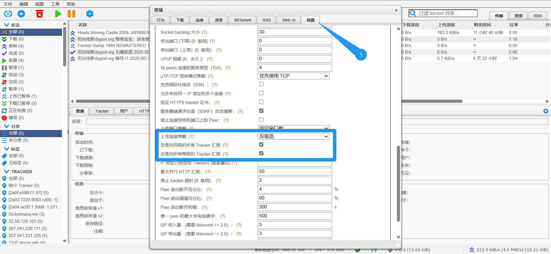
Task: Open the 工具 menu
Action: (55, 4)
